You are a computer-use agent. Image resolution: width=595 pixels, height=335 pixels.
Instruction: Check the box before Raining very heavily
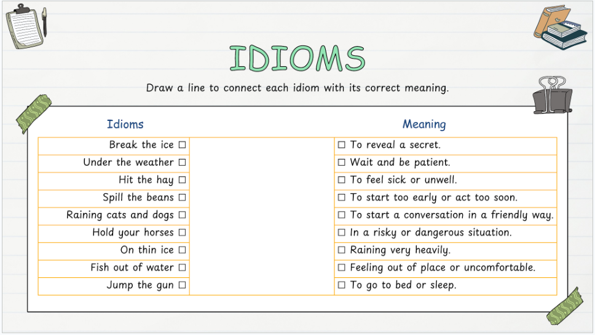click(342, 250)
